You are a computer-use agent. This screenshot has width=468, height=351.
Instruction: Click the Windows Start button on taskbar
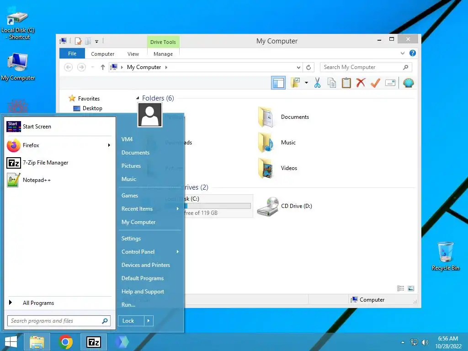click(11, 342)
